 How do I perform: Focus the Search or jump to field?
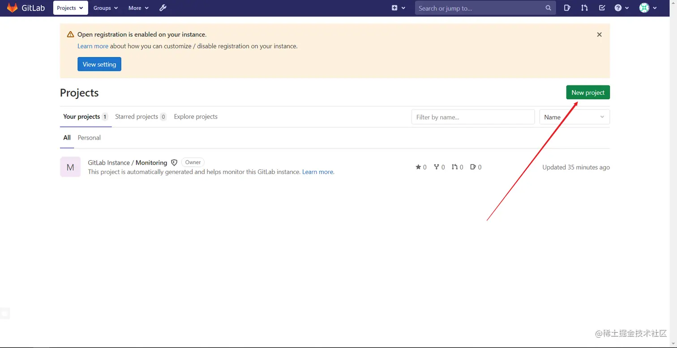pos(485,8)
